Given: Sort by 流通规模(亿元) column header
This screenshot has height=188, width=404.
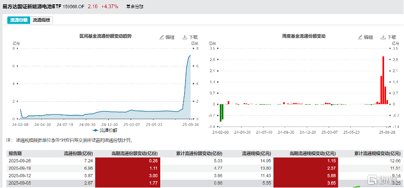Looking at the screenshot, I should pyautogui.click(x=256, y=154).
